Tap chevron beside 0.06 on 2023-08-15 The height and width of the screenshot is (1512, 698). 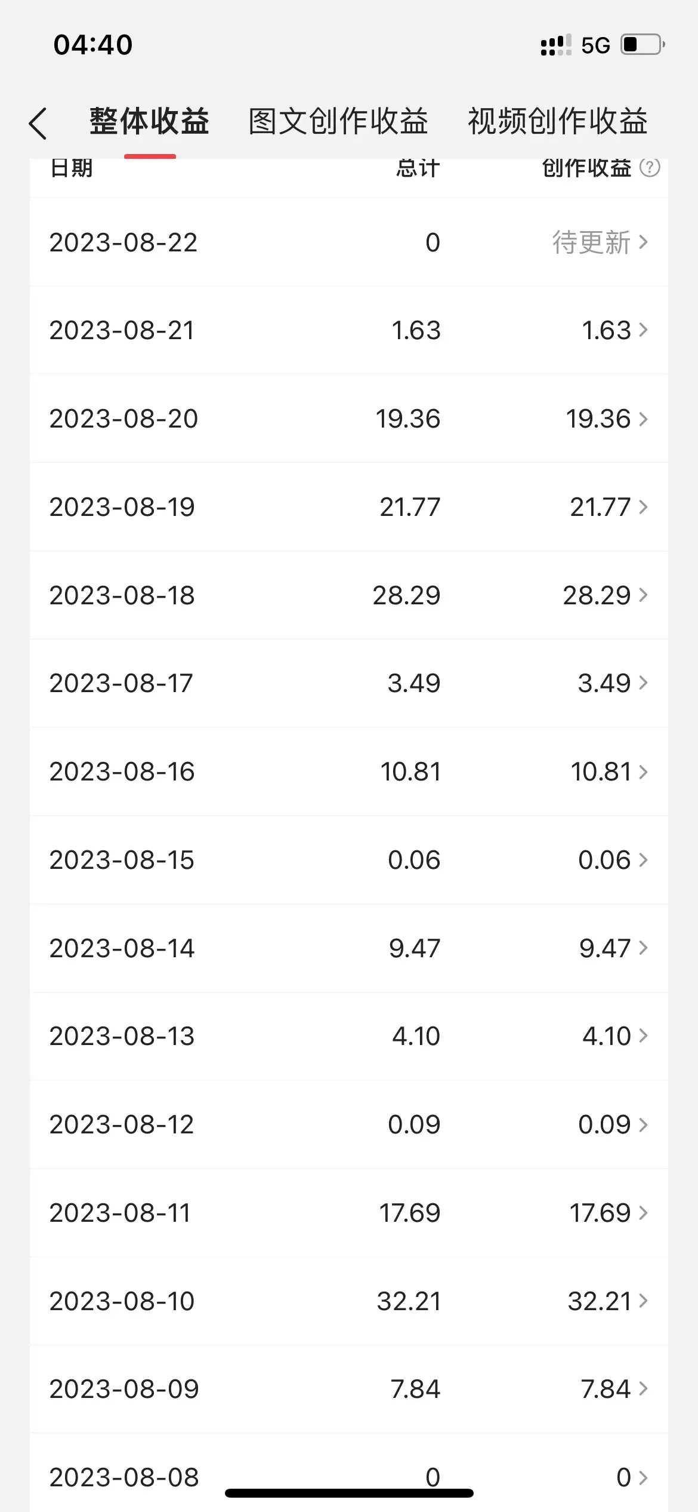point(643,860)
